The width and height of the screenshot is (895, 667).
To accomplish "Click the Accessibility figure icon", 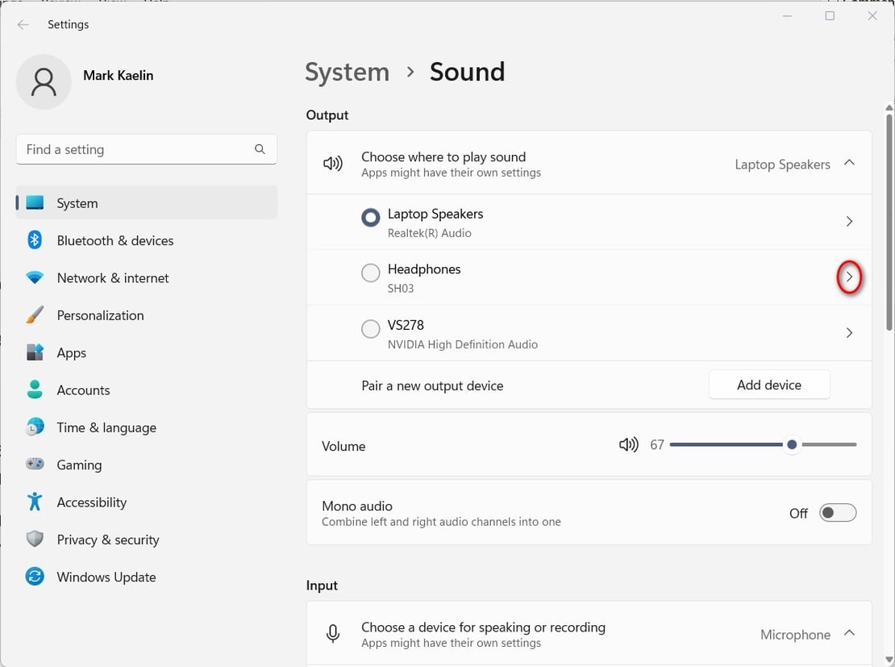I will [x=35, y=502].
